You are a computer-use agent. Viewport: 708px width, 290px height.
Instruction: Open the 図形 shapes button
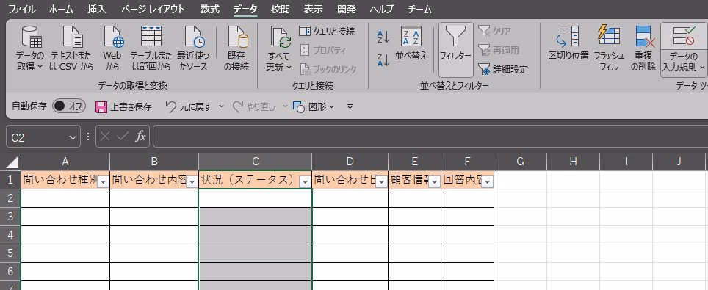click(x=314, y=106)
